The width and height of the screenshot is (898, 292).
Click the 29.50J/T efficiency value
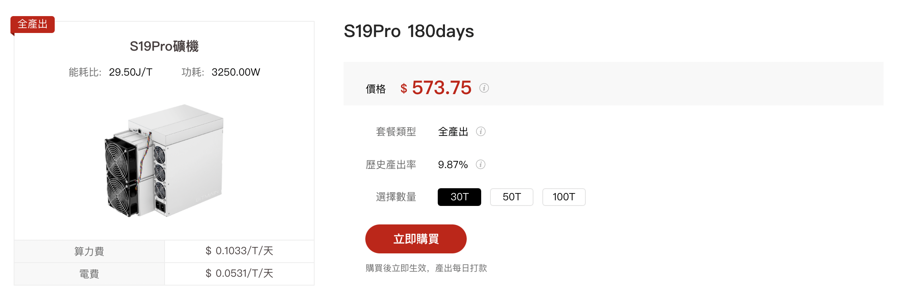(x=131, y=72)
